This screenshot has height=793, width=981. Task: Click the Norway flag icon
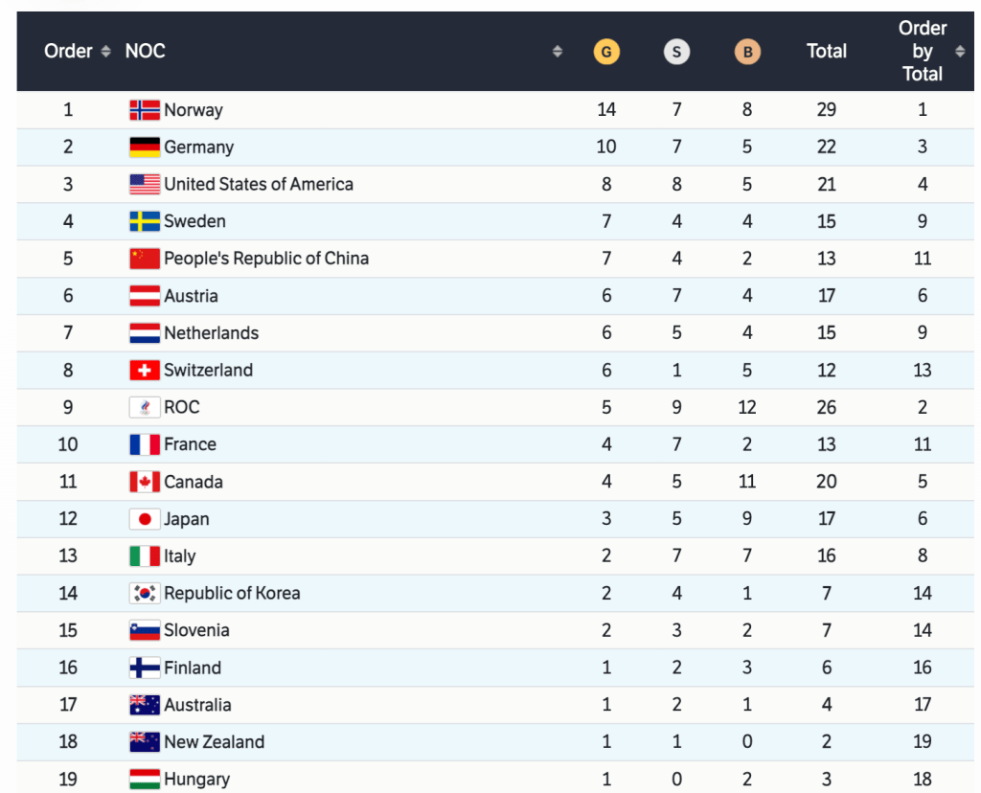[x=145, y=110]
